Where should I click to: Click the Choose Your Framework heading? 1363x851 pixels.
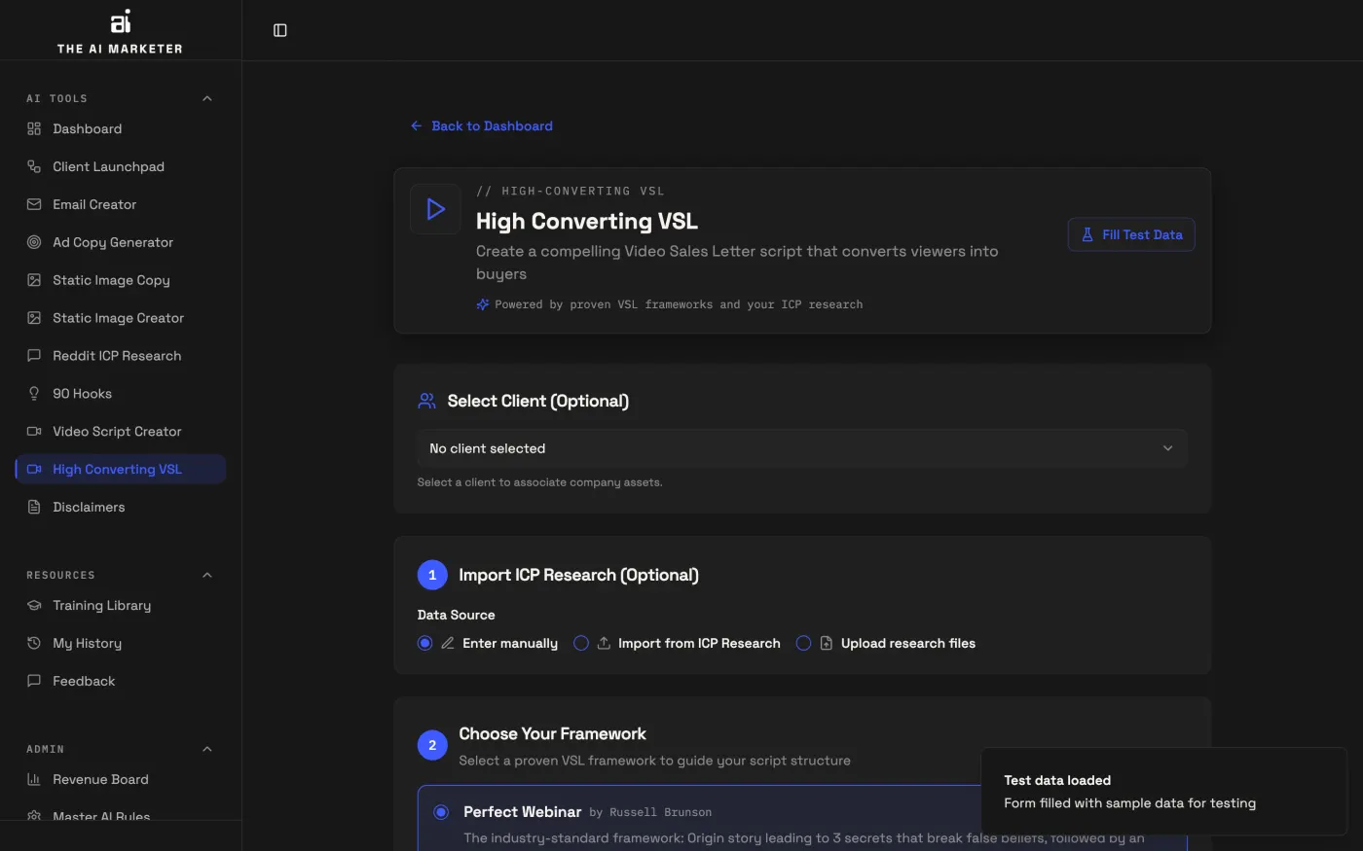[552, 733]
